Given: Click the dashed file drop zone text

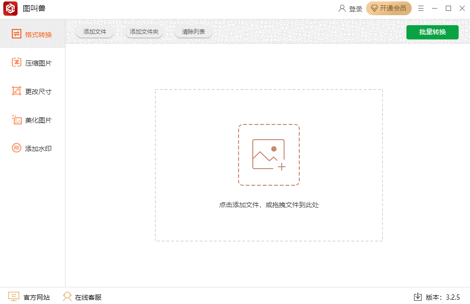Looking at the screenshot, I should click(268, 205).
